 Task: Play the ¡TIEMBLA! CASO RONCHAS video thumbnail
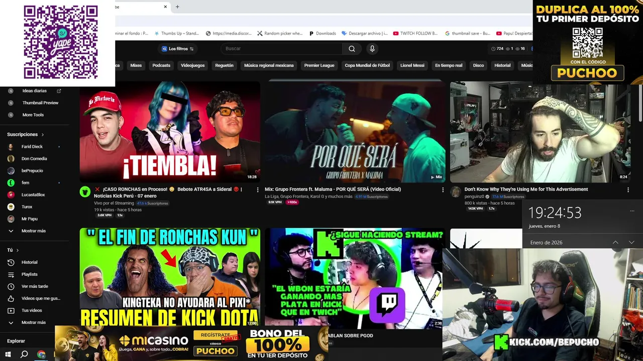[170, 131]
